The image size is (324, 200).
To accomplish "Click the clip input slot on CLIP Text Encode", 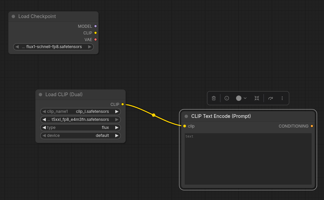I will coord(184,126).
